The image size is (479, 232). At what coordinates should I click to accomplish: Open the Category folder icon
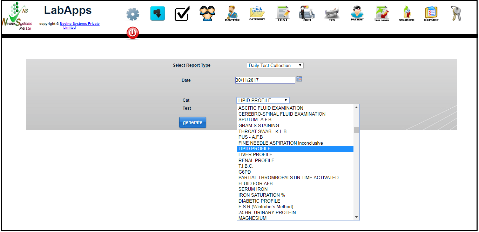[x=257, y=14]
